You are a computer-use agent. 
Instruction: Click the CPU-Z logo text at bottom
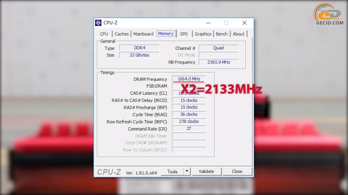coord(109,172)
